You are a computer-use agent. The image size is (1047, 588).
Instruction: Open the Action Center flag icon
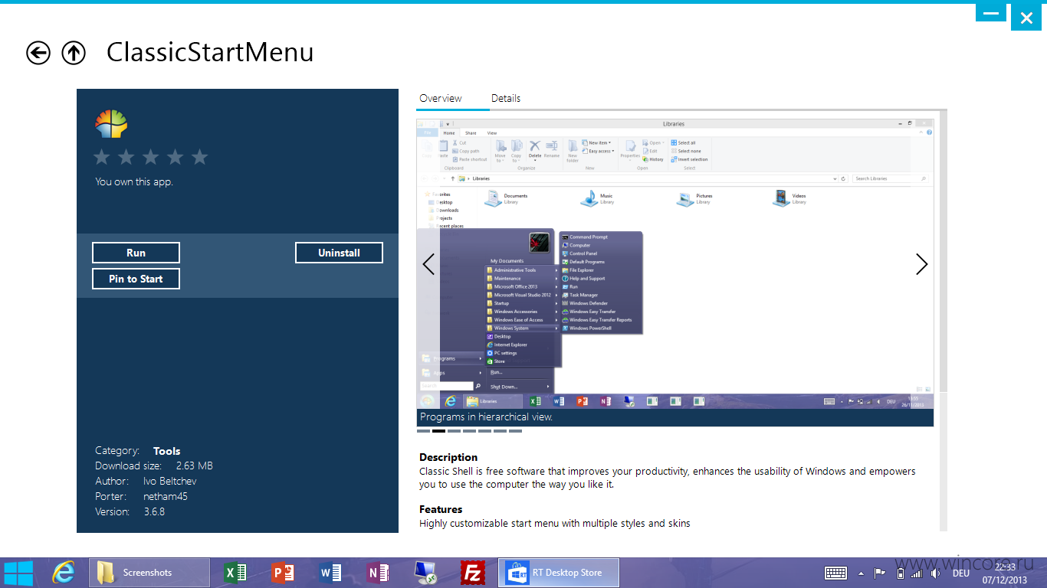880,573
